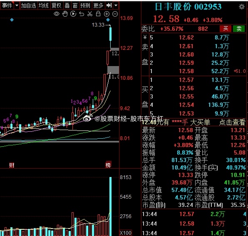Click the ¥ toggle beside sell orders
The width and height of the screenshot is (248, 236).
click(145, 37)
